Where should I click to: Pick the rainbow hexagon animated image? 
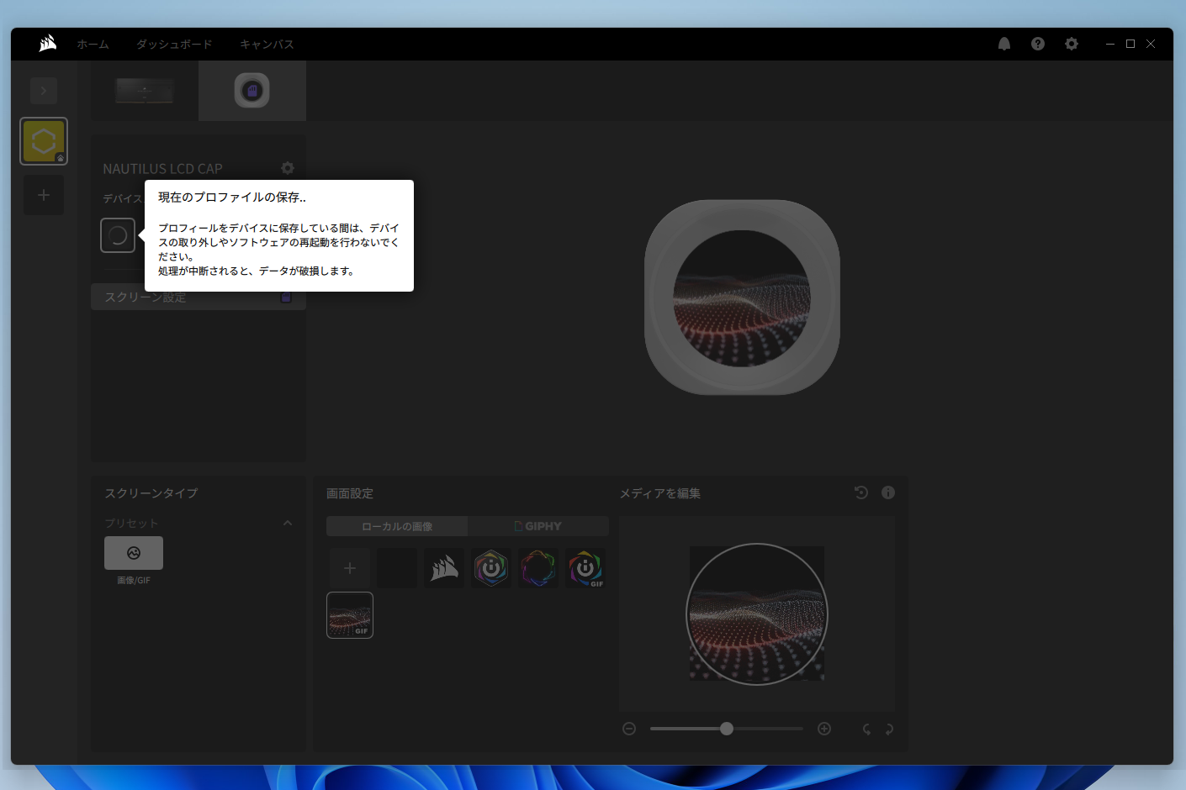pyautogui.click(x=538, y=568)
